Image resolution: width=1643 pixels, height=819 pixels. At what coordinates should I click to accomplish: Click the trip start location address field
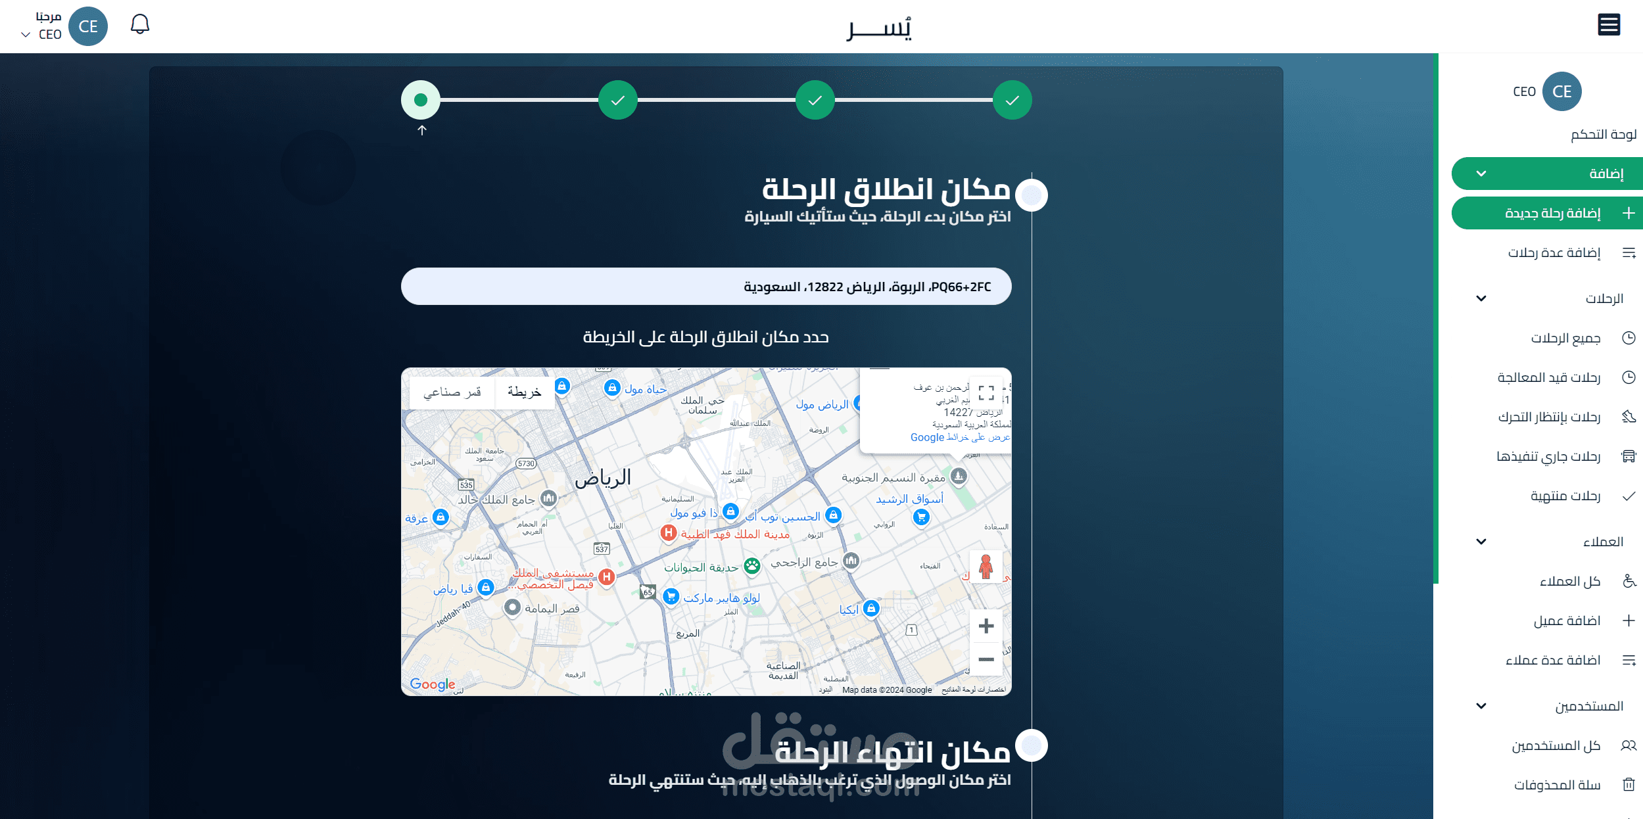(x=705, y=287)
